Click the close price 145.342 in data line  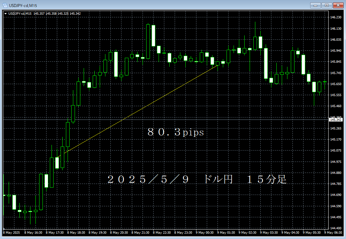[x=76, y=14]
